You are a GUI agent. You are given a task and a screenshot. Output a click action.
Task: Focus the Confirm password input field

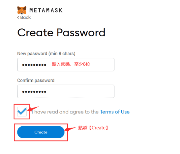pyautogui.click(x=66, y=91)
